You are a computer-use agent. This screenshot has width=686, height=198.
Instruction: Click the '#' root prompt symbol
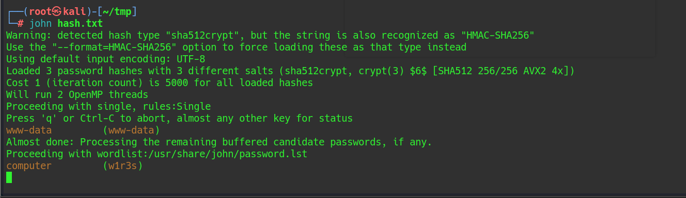tap(21, 24)
